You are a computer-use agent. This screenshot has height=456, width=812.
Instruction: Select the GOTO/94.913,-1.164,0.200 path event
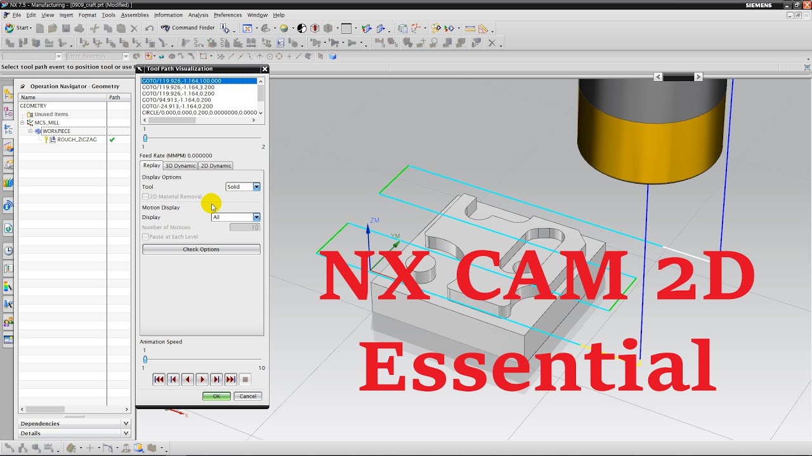pyautogui.click(x=176, y=100)
